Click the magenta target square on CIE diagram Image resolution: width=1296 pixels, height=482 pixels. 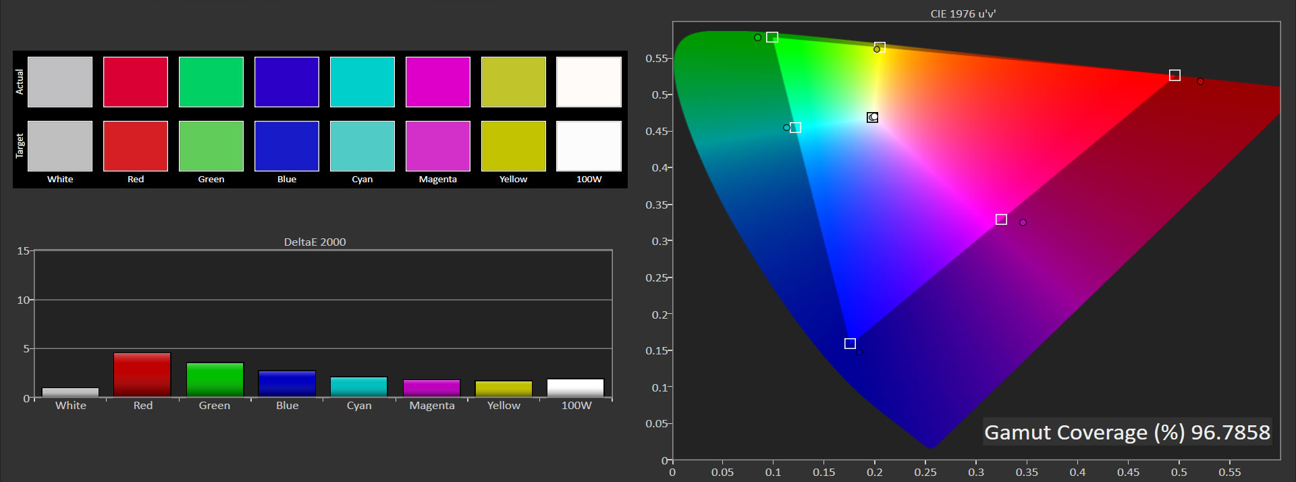[x=1001, y=219]
